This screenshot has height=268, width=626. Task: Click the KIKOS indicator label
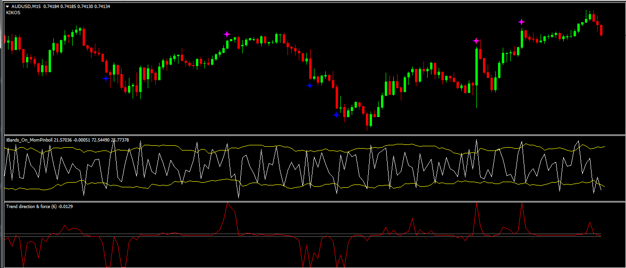click(x=13, y=13)
